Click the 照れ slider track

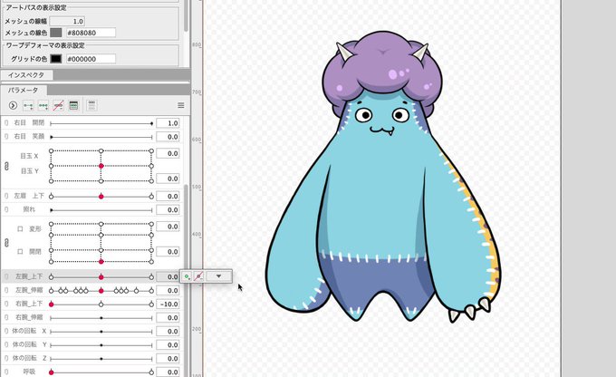click(101, 210)
